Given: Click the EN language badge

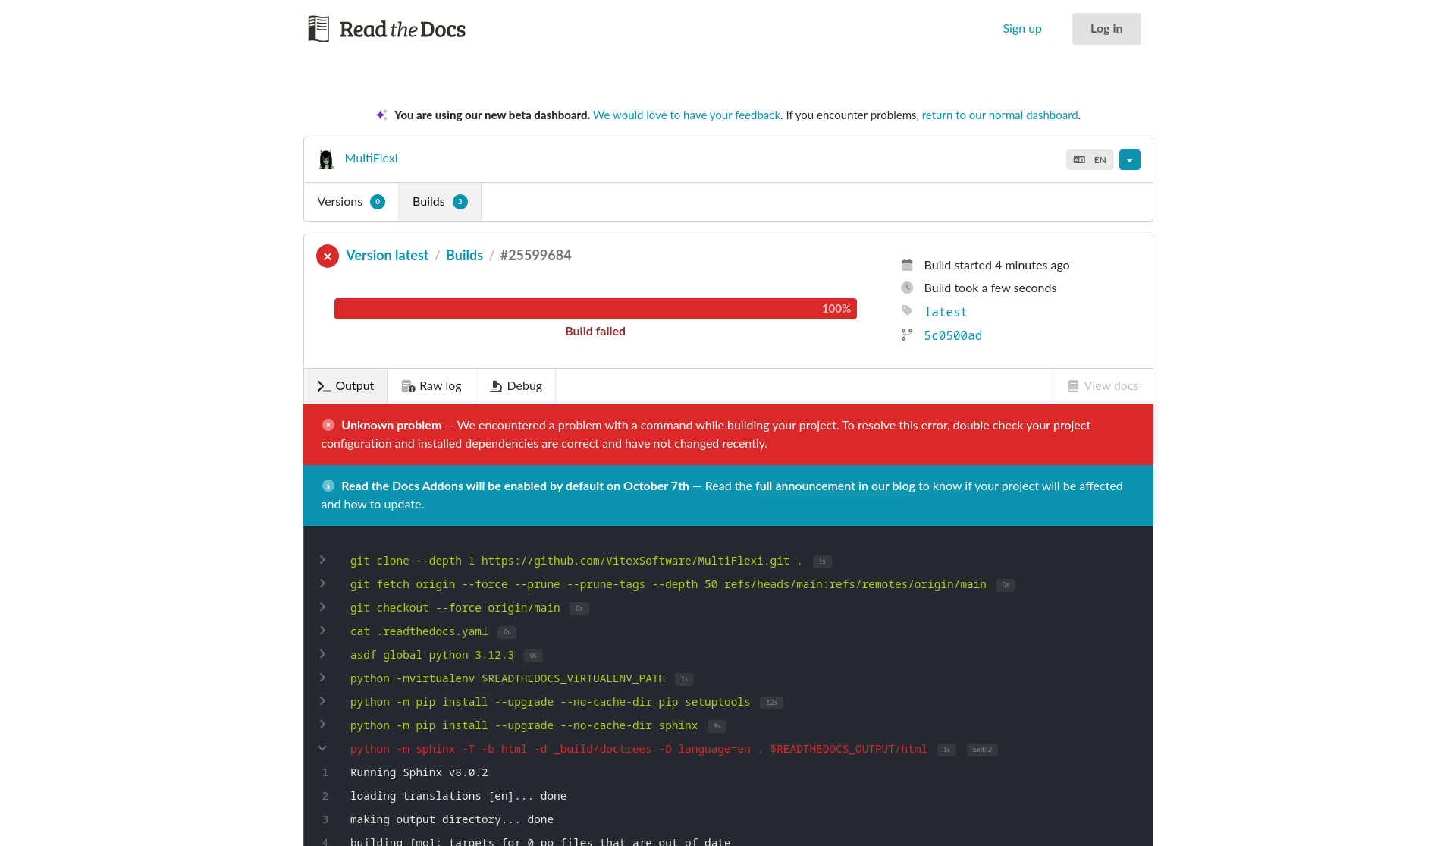Looking at the screenshot, I should click(1090, 160).
